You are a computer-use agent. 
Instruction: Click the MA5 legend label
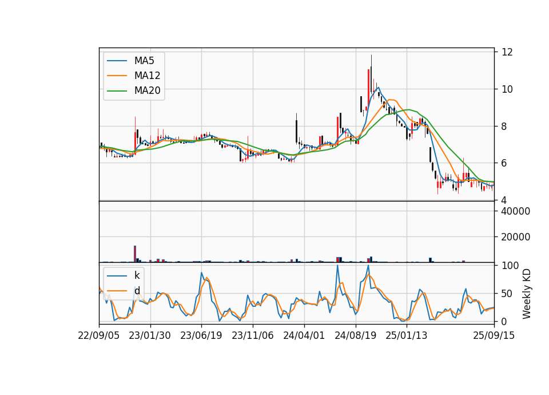144,61
